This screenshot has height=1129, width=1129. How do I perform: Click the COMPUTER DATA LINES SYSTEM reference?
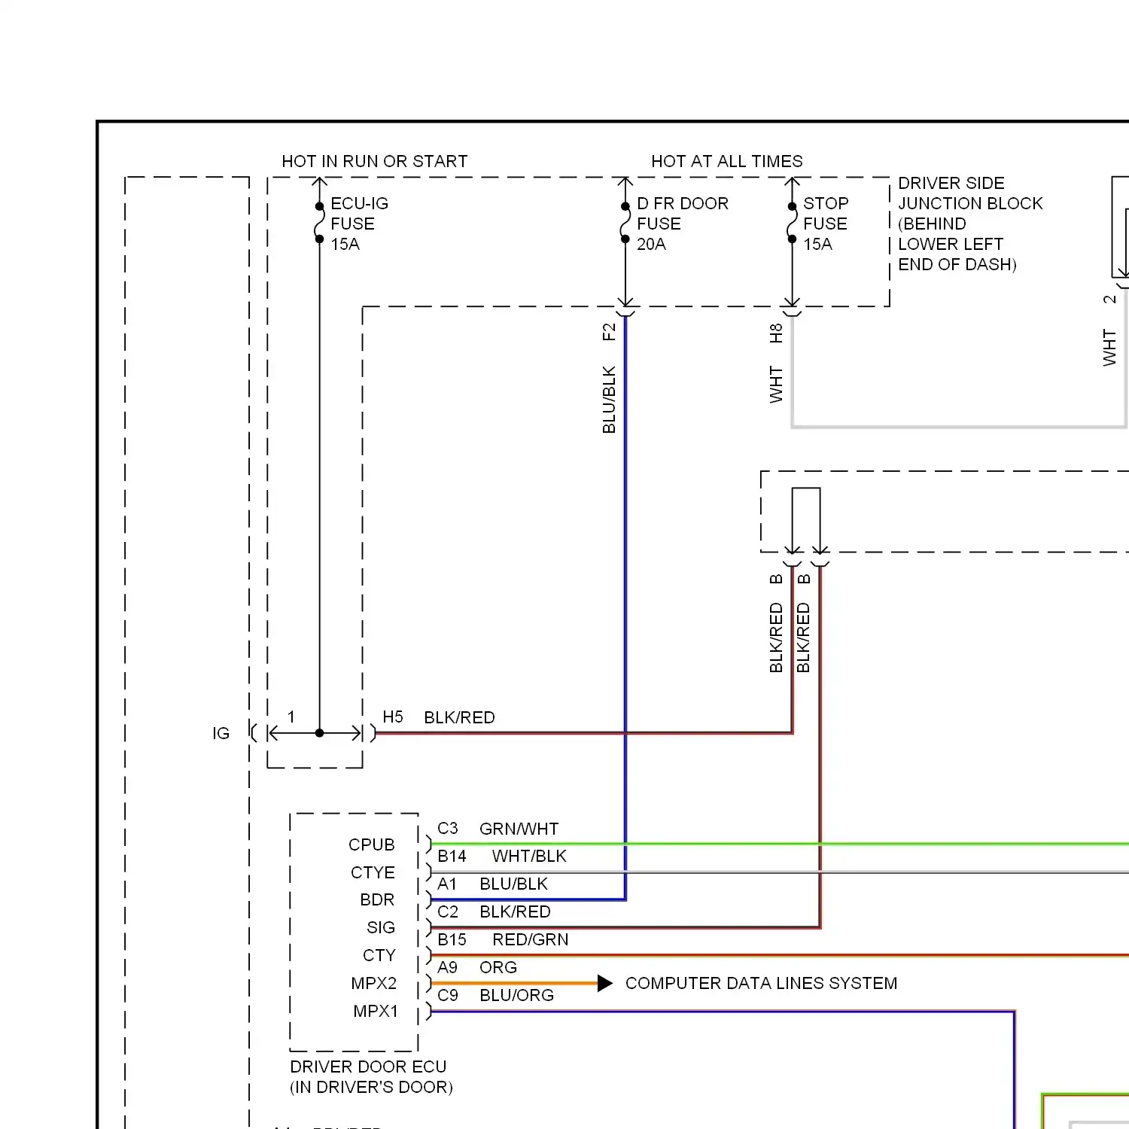761,983
